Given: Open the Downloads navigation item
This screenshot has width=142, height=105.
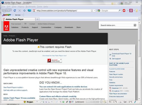Looking at the screenshot, I should coord(69,27).
